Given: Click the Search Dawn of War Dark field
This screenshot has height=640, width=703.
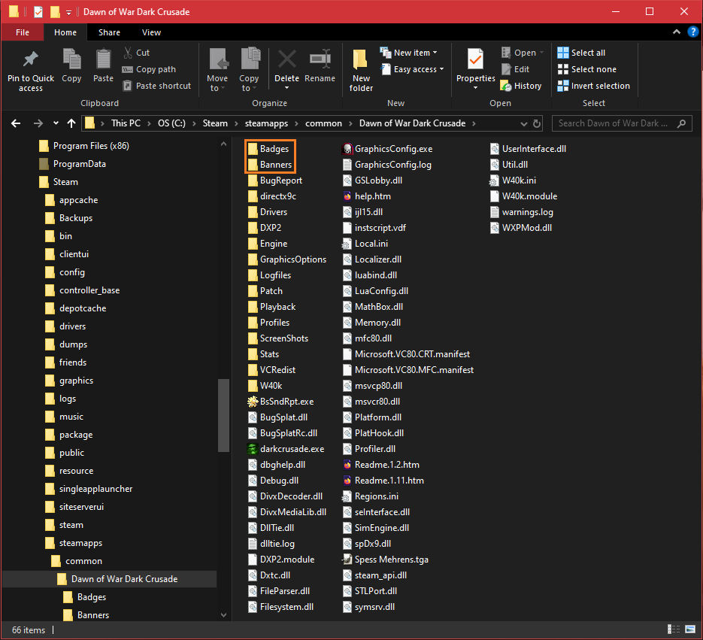Looking at the screenshot, I should pyautogui.click(x=621, y=123).
